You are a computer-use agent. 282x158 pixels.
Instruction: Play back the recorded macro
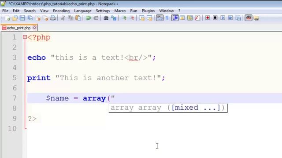(x=223, y=18)
